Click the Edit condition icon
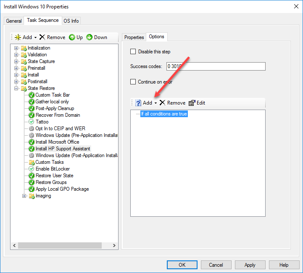 [x=192, y=103]
